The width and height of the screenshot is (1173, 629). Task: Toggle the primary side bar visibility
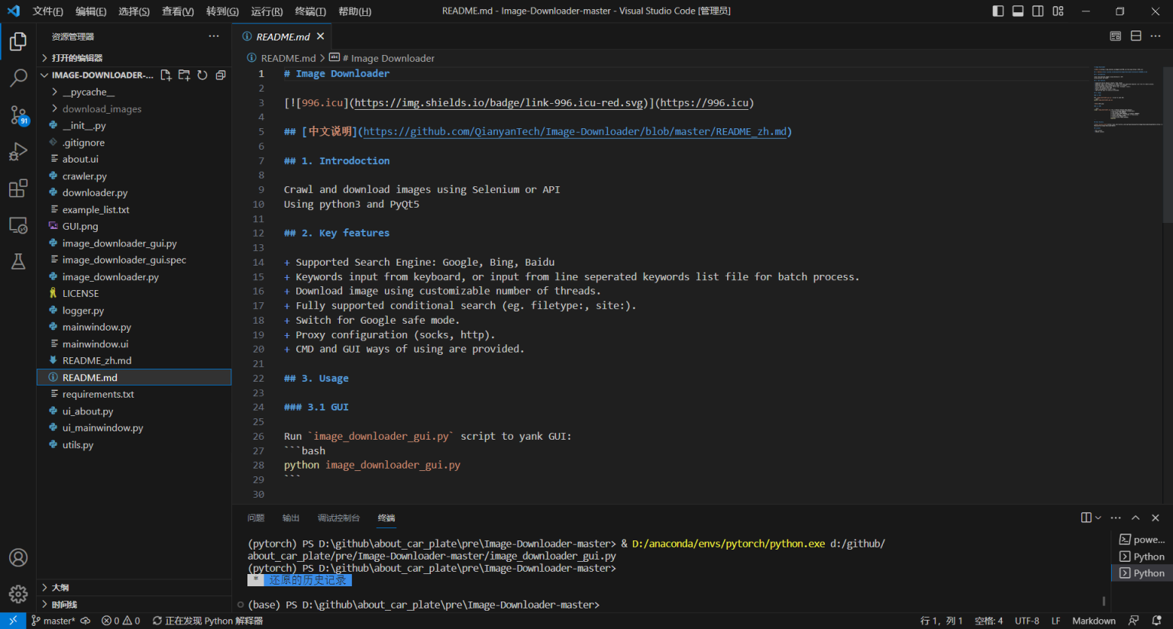(998, 11)
